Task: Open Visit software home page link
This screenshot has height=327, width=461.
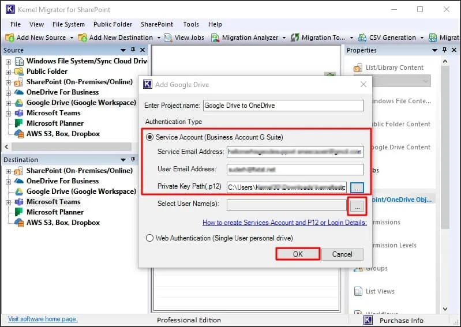Action: pyautogui.click(x=43, y=319)
